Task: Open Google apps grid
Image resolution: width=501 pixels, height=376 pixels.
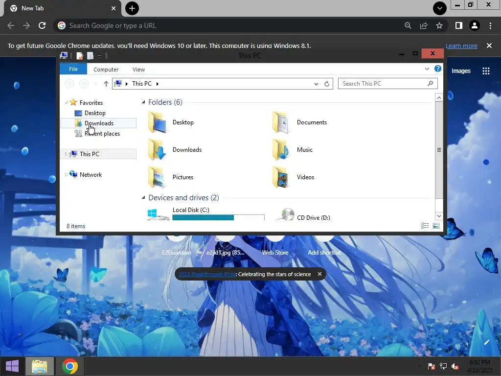Action: coord(486,71)
